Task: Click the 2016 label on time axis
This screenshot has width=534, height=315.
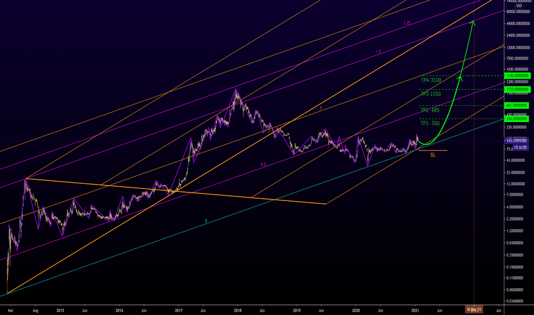Action: (119, 310)
